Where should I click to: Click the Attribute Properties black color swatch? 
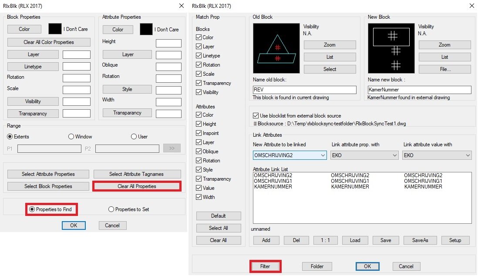click(x=146, y=29)
